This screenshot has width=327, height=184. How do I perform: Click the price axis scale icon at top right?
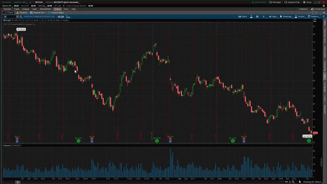[315, 20]
